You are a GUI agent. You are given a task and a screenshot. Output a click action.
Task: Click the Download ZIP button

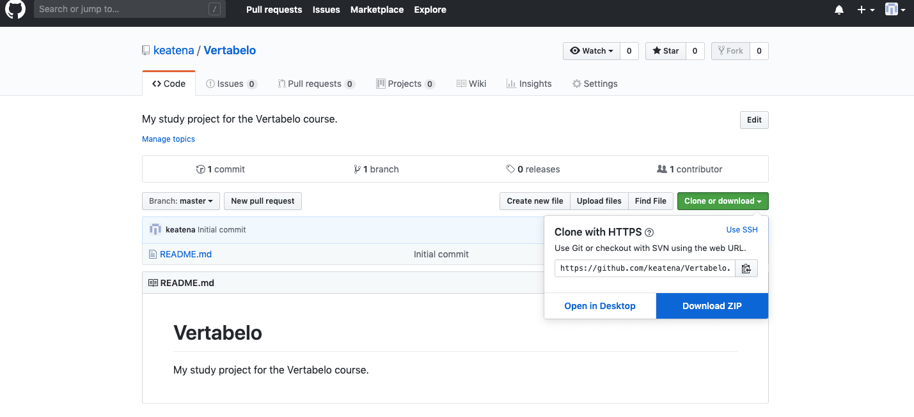coord(711,306)
